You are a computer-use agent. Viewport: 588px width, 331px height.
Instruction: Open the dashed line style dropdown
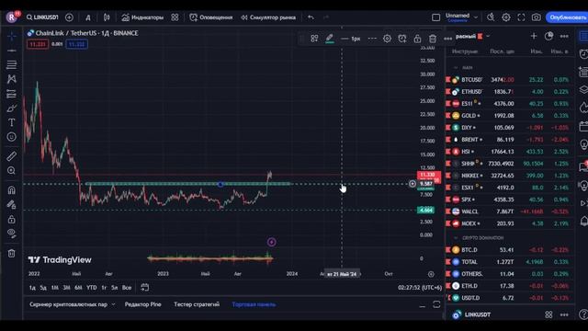[x=371, y=39]
